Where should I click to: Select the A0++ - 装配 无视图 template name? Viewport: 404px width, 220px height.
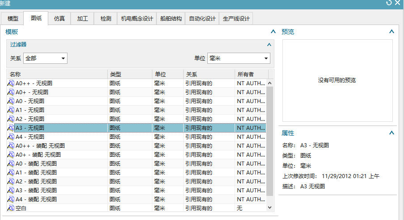click(40, 145)
